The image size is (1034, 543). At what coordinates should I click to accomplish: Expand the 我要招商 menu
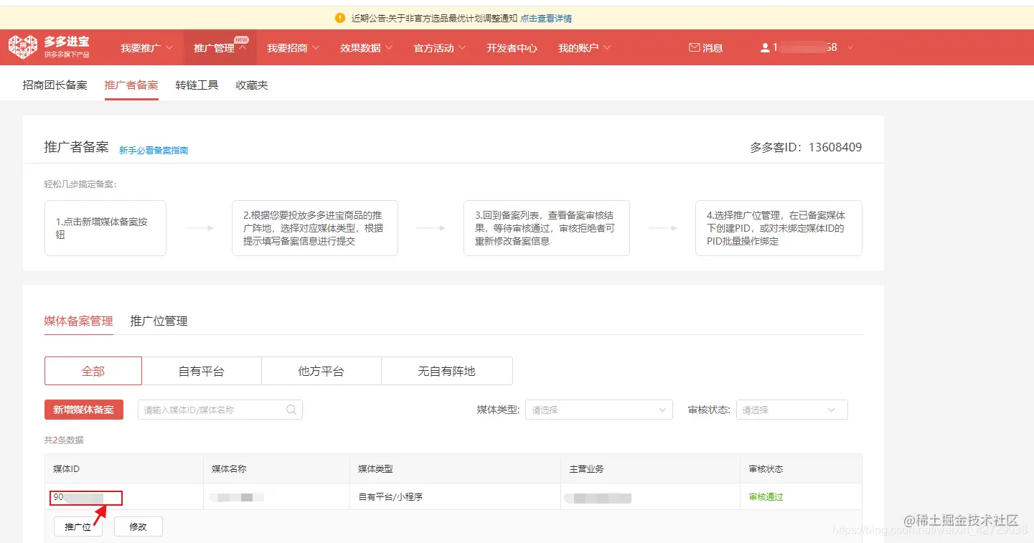[x=293, y=48]
